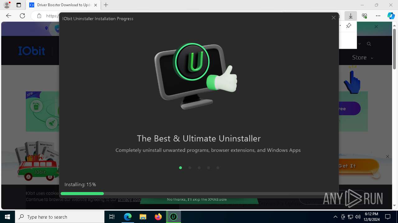Close the XMAS sale banner

(387, 156)
